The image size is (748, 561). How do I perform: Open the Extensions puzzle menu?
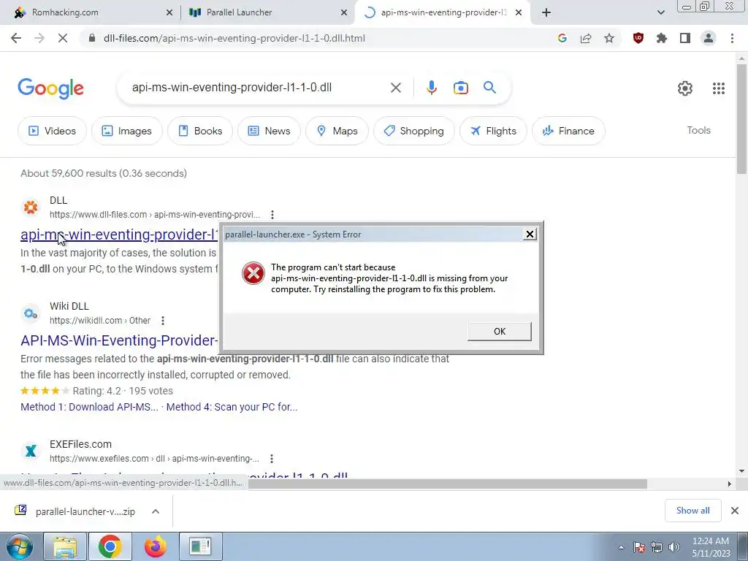click(662, 38)
